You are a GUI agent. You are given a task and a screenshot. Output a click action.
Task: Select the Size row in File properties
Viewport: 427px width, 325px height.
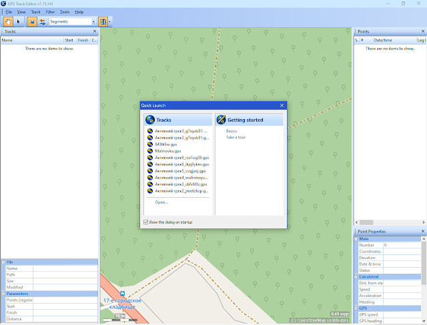pyautogui.click(x=51, y=281)
